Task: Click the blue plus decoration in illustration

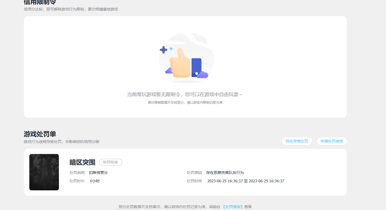Action: [x=163, y=50]
